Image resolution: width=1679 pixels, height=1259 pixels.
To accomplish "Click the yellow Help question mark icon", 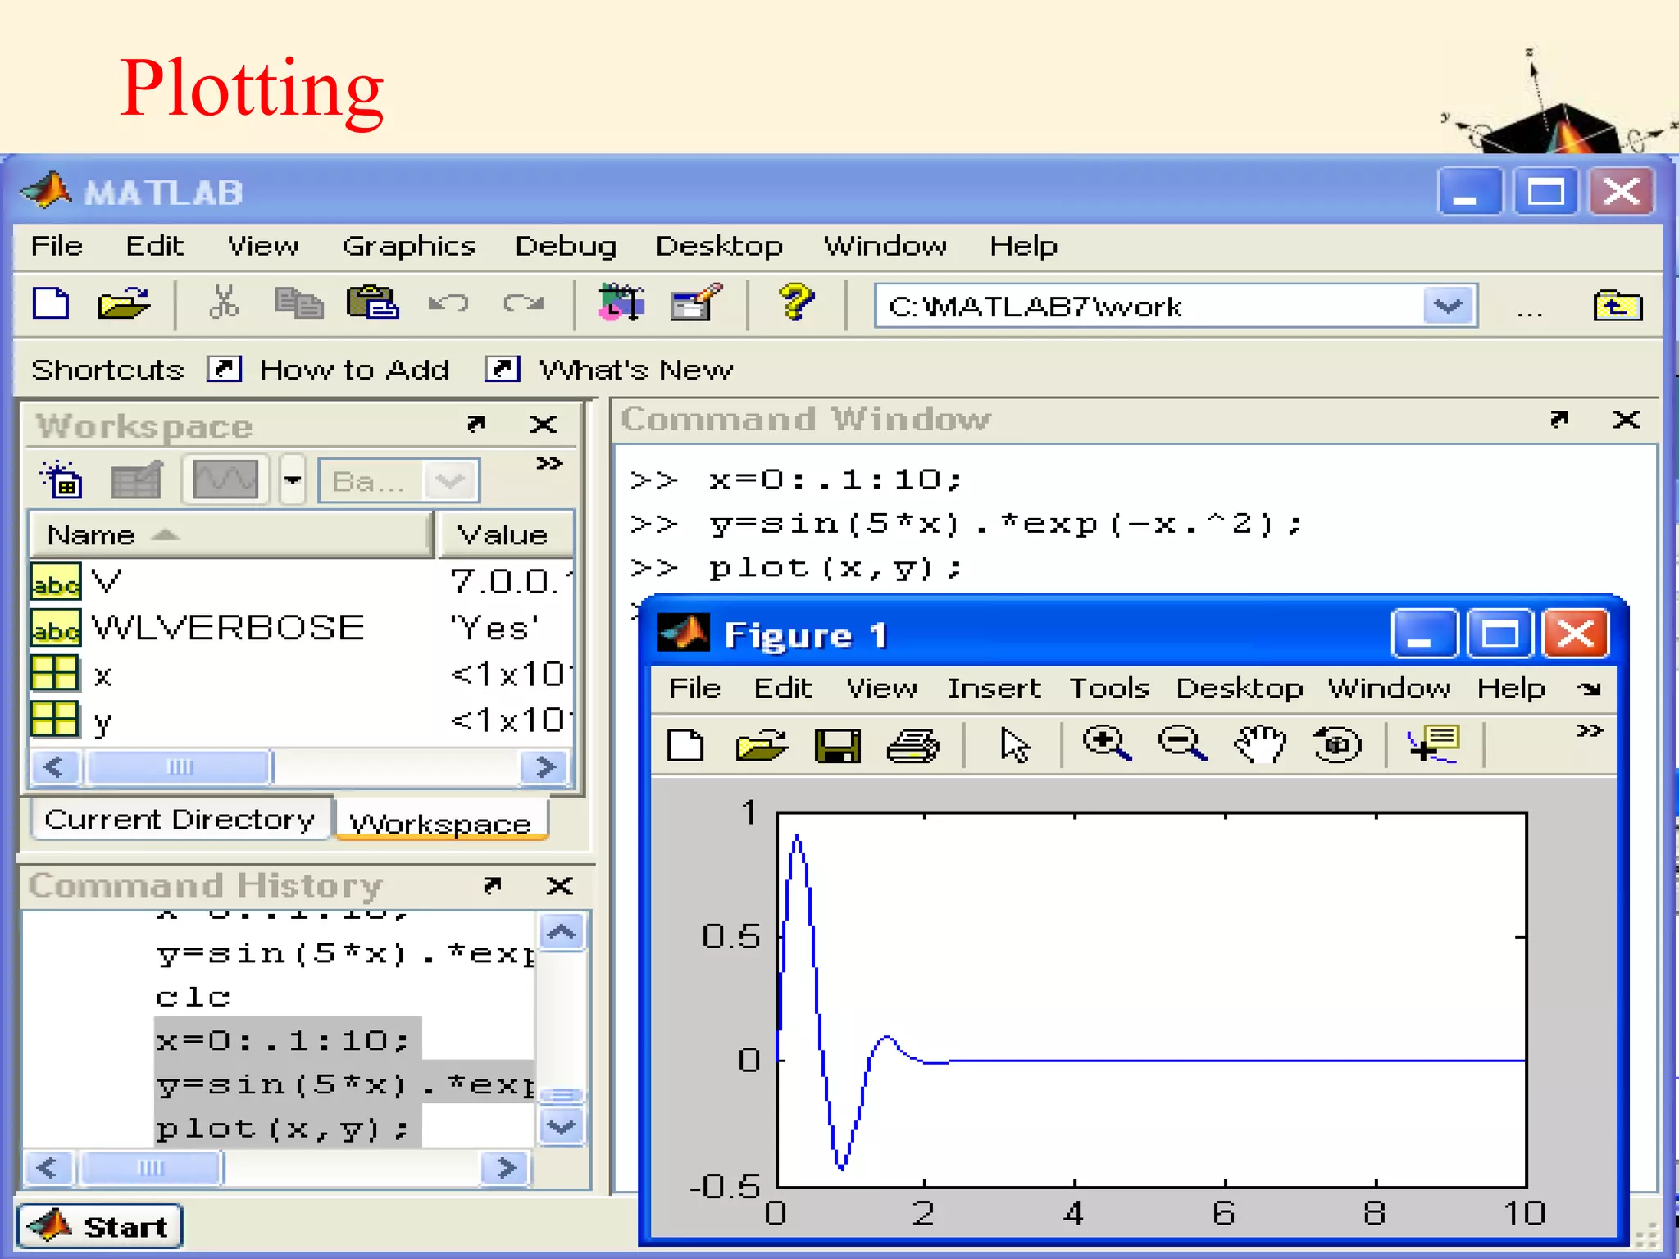I will [x=795, y=302].
